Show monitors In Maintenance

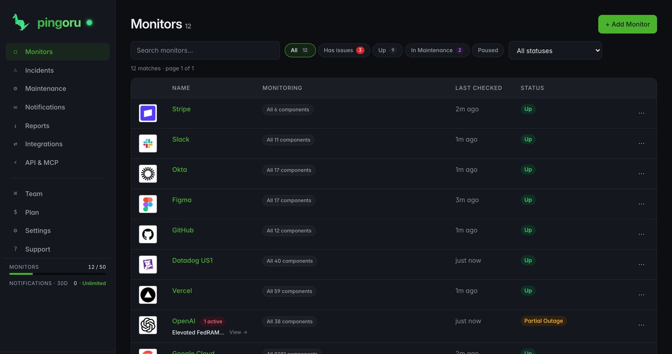click(x=437, y=50)
